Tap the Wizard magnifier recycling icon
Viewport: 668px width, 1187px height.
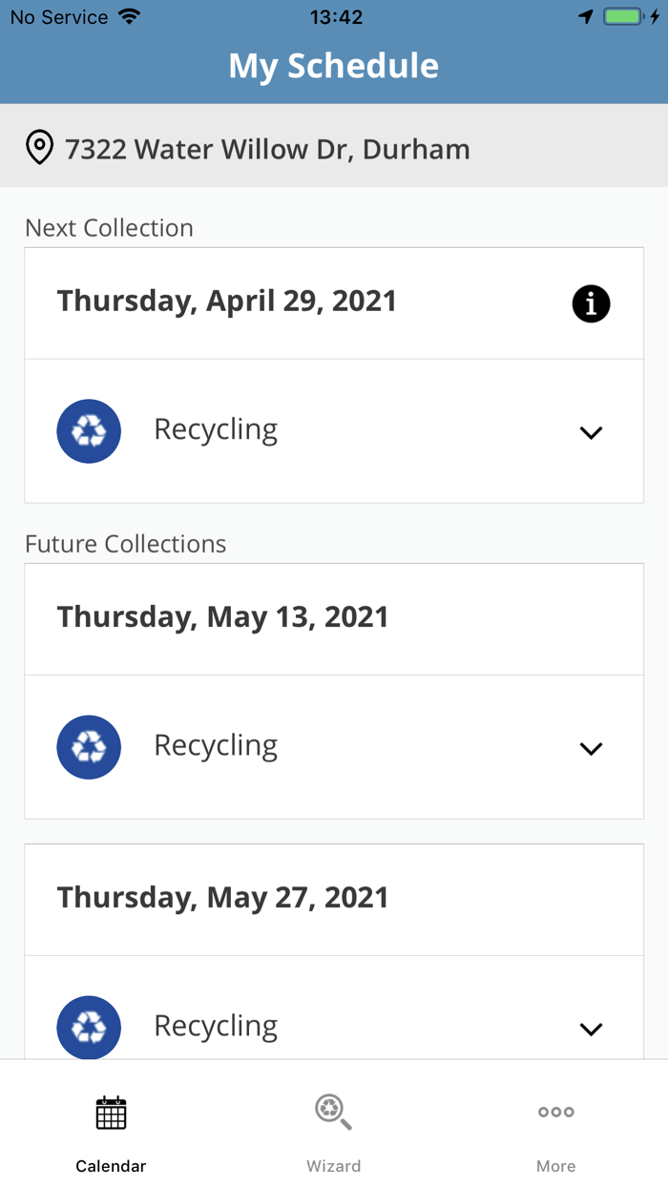[333, 1110]
